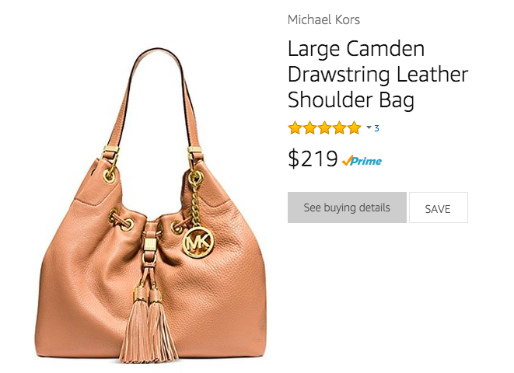The width and height of the screenshot is (514, 373).
Task: Open the 3 customer reviews link
Action: (x=376, y=128)
